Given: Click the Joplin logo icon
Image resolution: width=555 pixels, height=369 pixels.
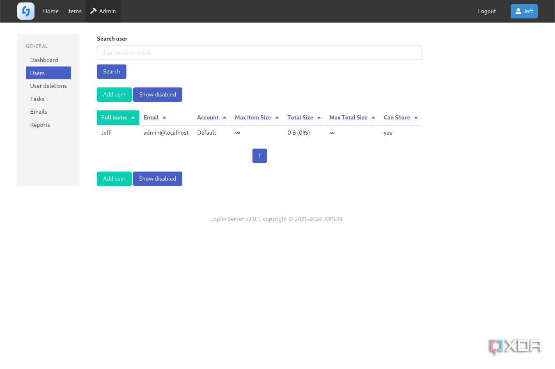Looking at the screenshot, I should (x=26, y=11).
